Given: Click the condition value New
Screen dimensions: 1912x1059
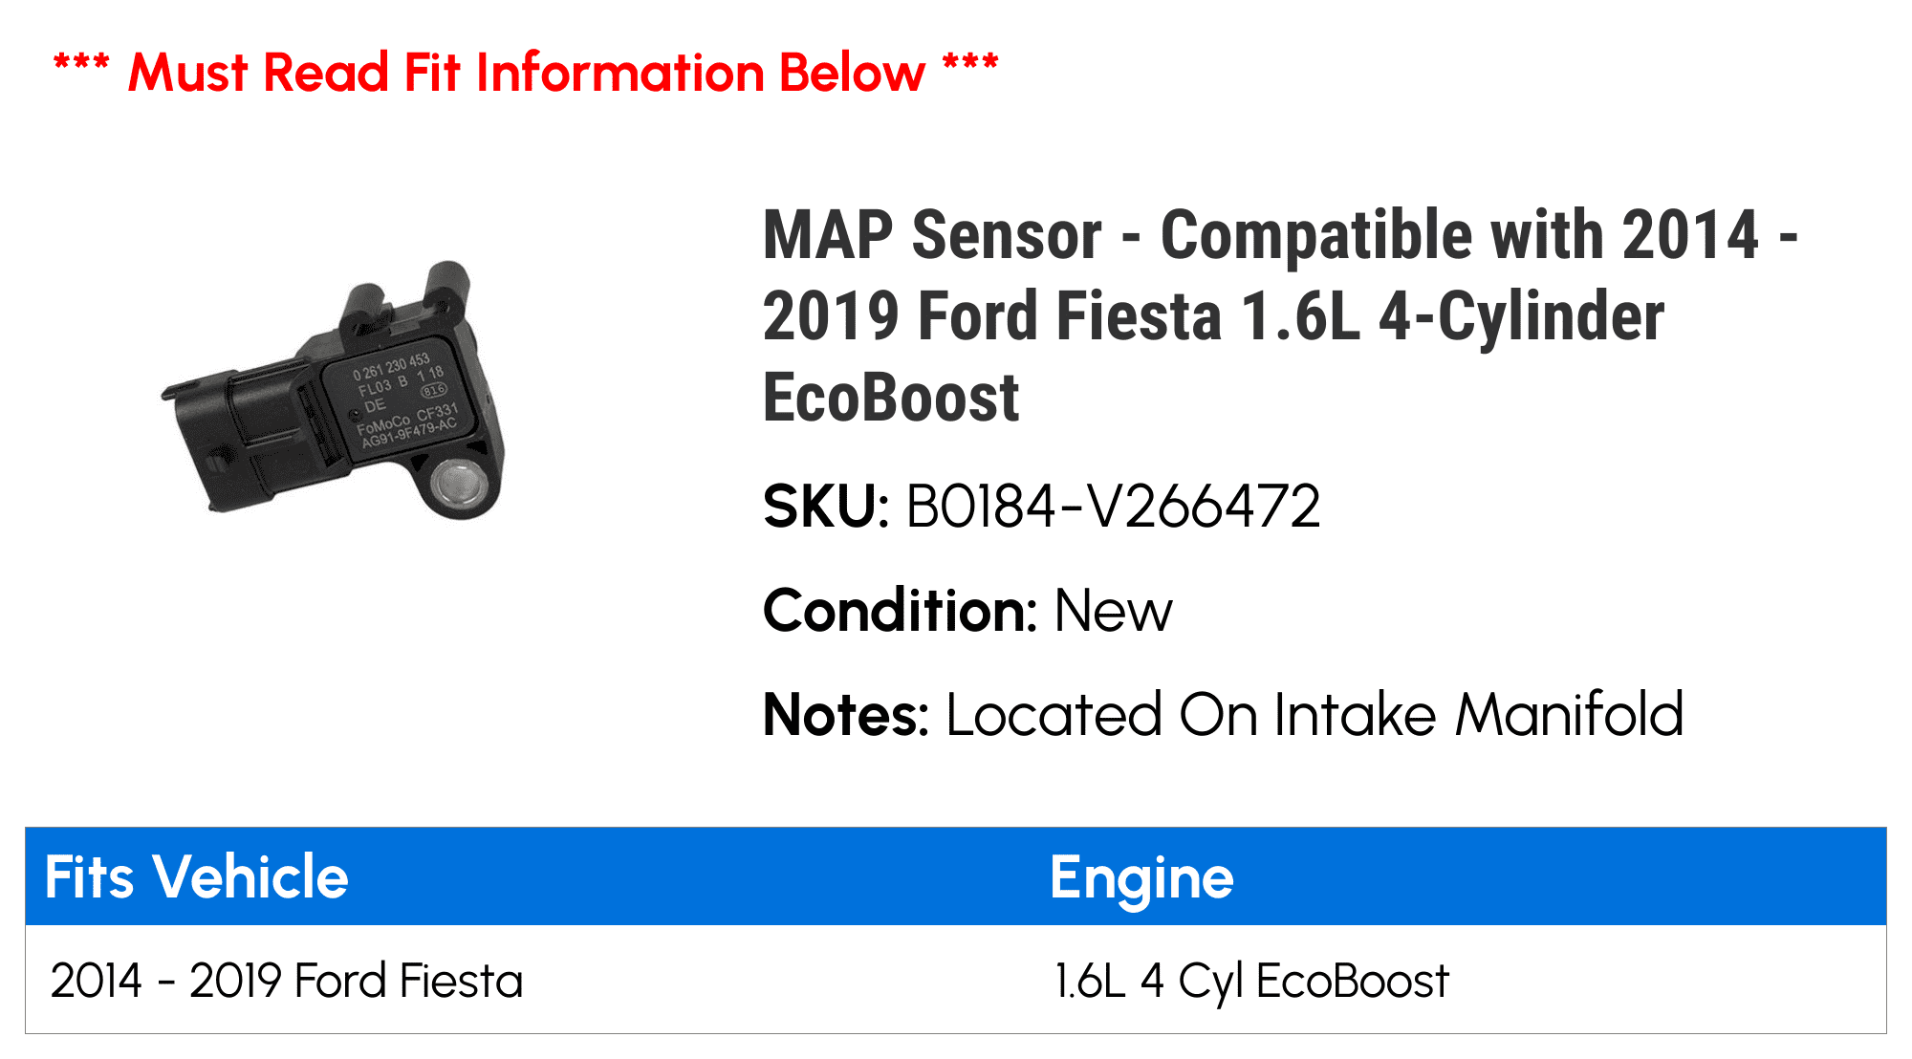Looking at the screenshot, I should 1113,611.
